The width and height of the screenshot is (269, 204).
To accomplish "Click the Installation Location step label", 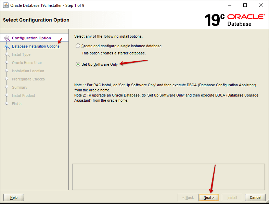I will point(28,71).
